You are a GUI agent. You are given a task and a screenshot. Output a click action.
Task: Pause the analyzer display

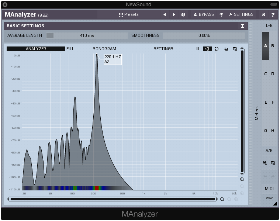[198, 49]
